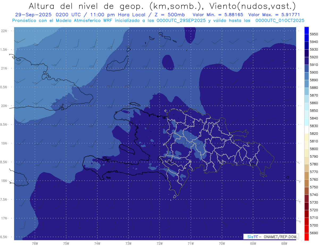Select the 'Valor Max. = 5.91771' readout

[274, 15]
